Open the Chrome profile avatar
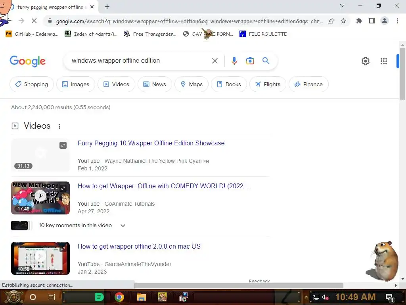 point(385,21)
